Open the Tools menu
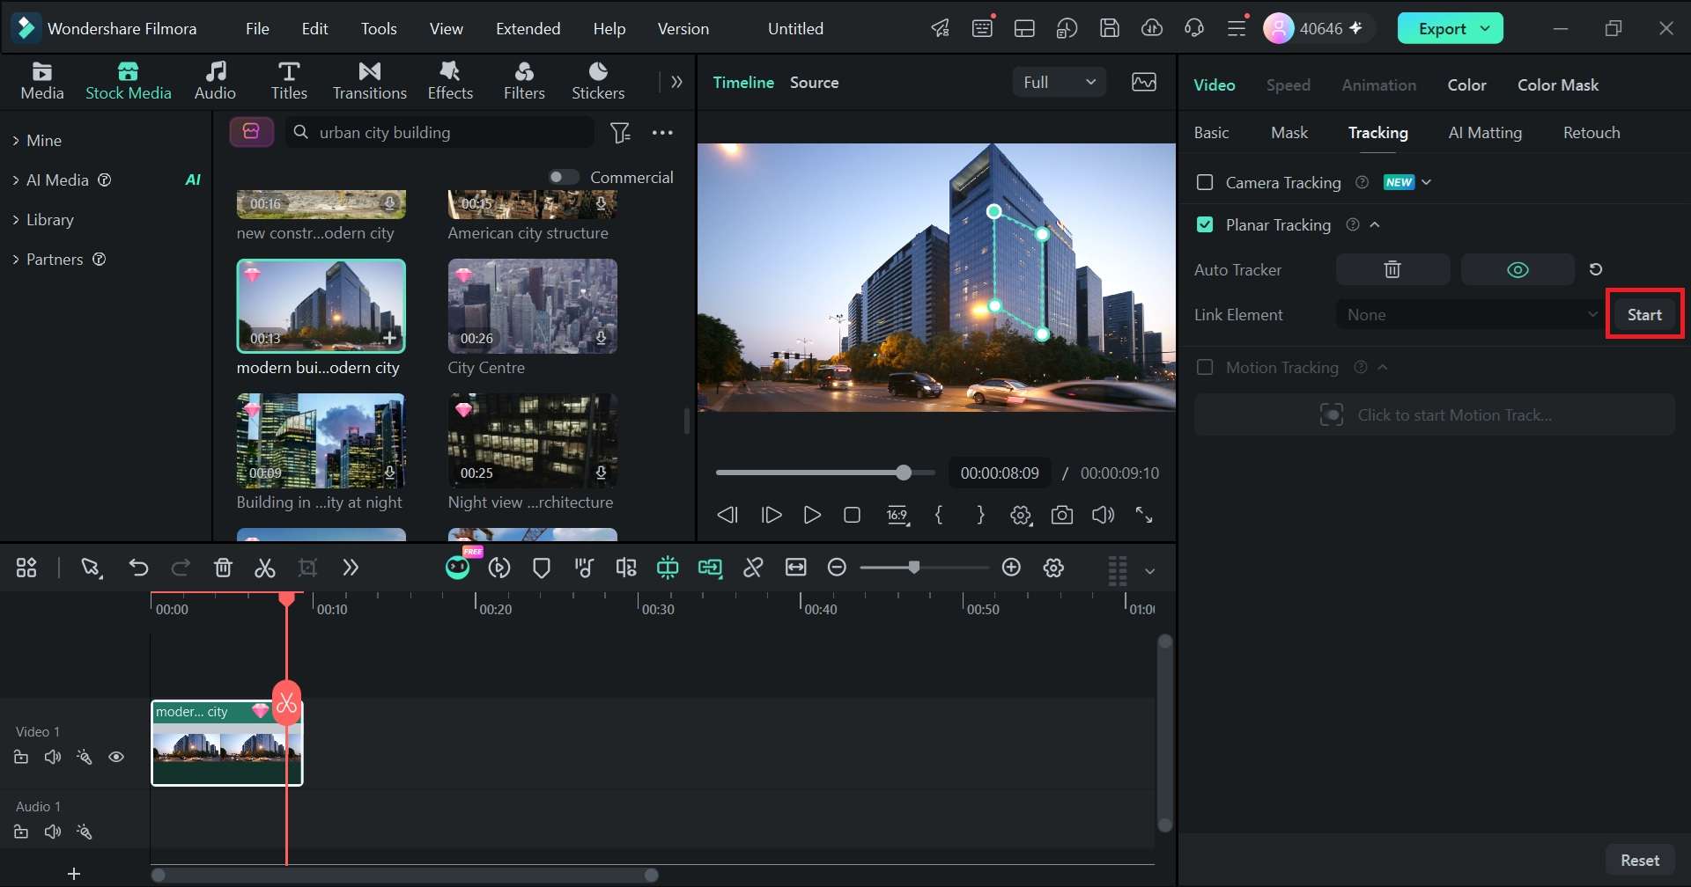 [x=379, y=28]
